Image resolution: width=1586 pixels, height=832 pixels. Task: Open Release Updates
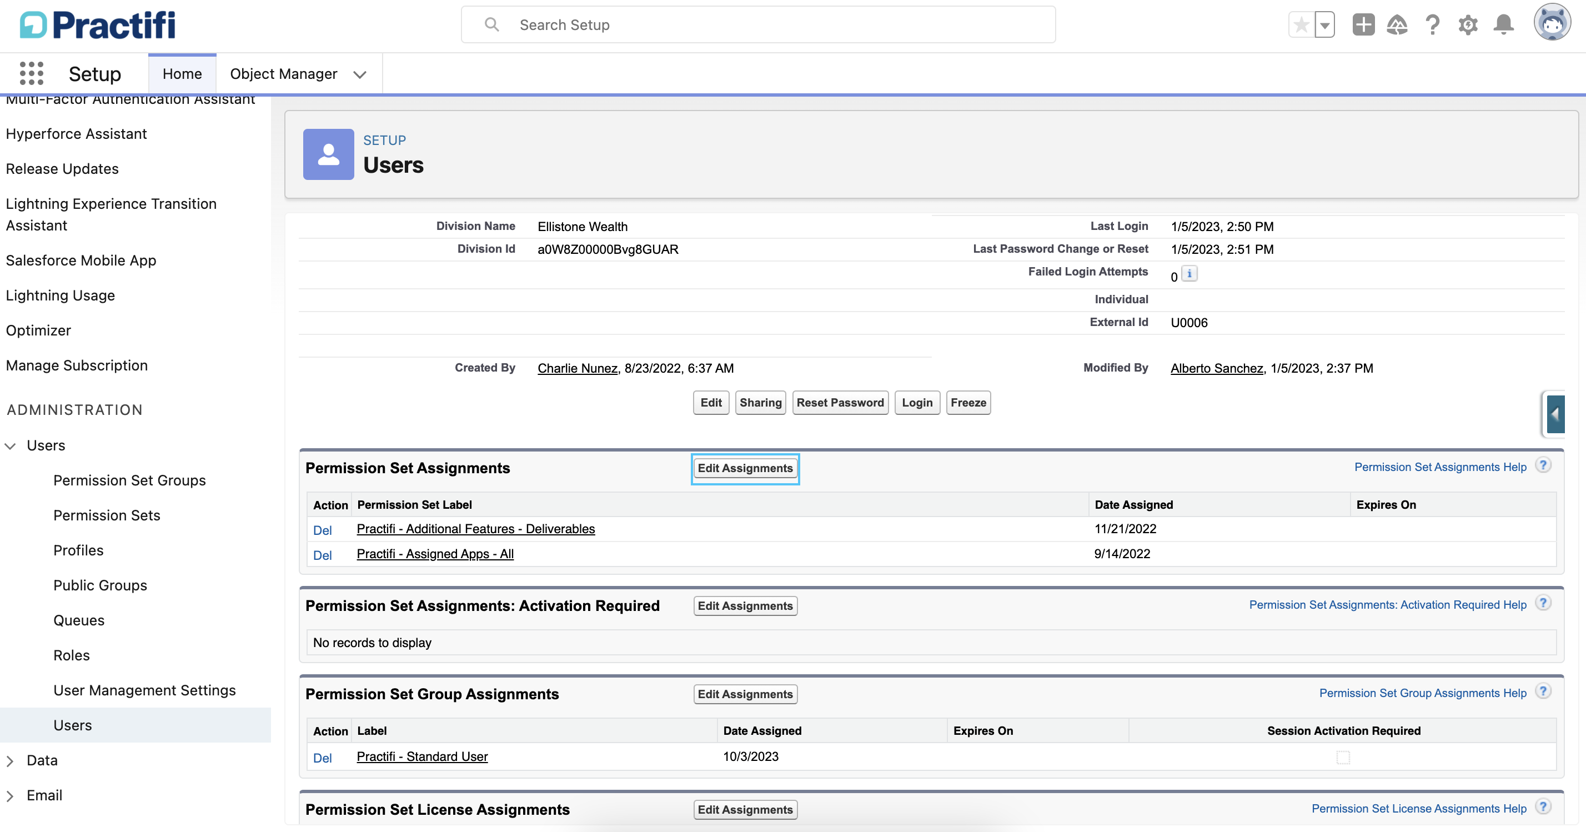click(62, 169)
